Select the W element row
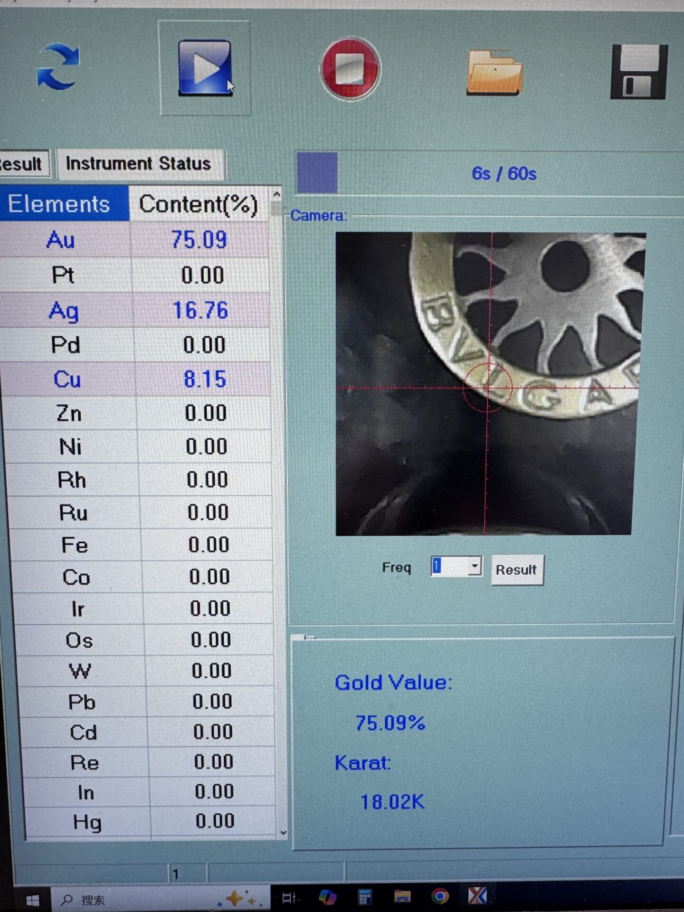 coord(145,671)
